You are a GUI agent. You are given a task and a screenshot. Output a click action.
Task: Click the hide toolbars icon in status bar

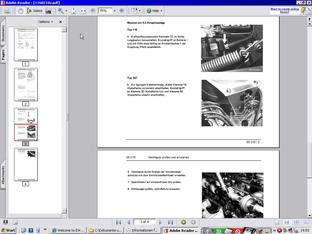15,222
